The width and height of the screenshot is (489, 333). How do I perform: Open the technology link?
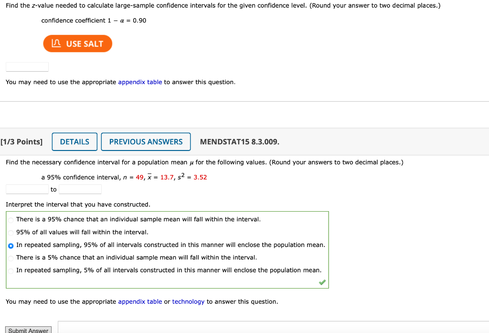tap(188, 301)
